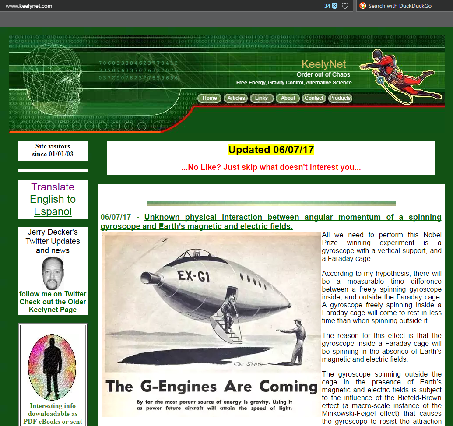Open the Links navigation button
Image resolution: width=453 pixels, height=426 pixels.
pyautogui.click(x=261, y=98)
